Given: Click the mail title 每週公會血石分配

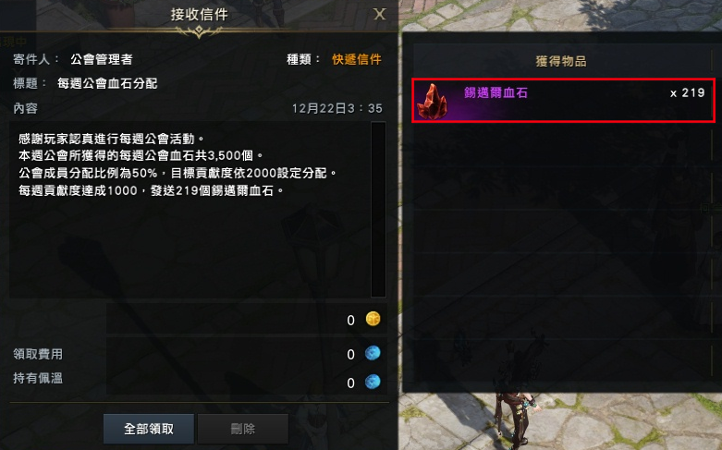Looking at the screenshot, I should [x=107, y=83].
